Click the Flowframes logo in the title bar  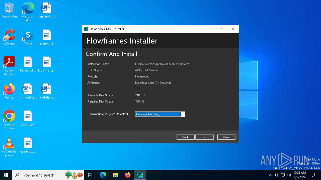pos(86,29)
